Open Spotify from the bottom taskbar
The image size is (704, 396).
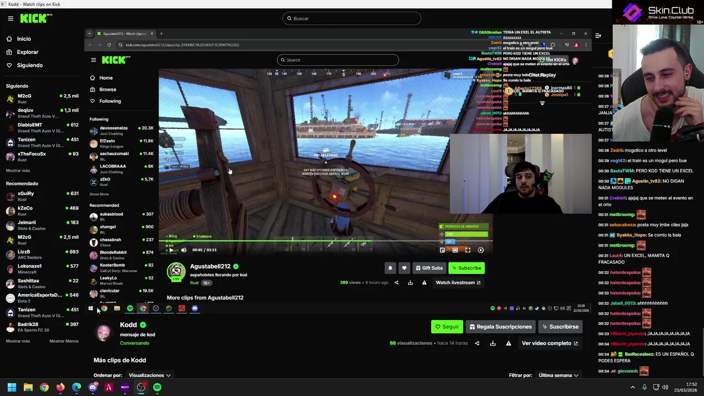pos(157,387)
